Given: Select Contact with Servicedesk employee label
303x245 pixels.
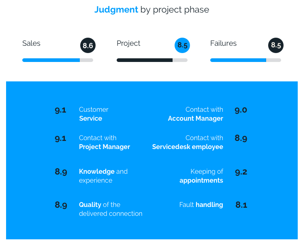Looking at the screenshot, I should coord(188,143).
